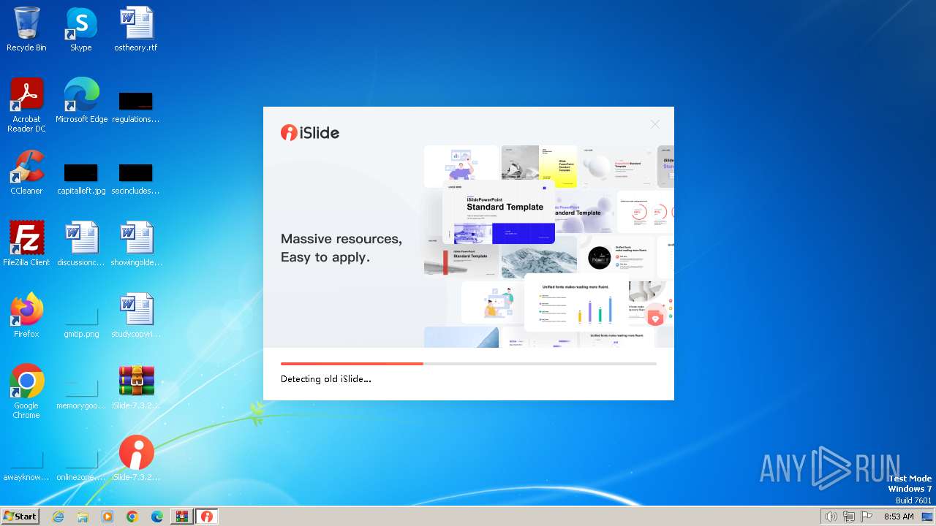The height and width of the screenshot is (526, 936).
Task: Open Internet Explorer from taskbar
Action: (58, 517)
